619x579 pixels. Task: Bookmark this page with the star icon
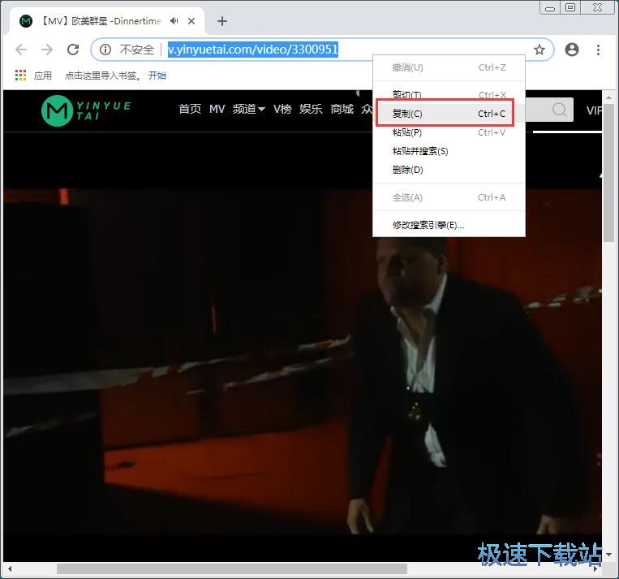tap(539, 50)
